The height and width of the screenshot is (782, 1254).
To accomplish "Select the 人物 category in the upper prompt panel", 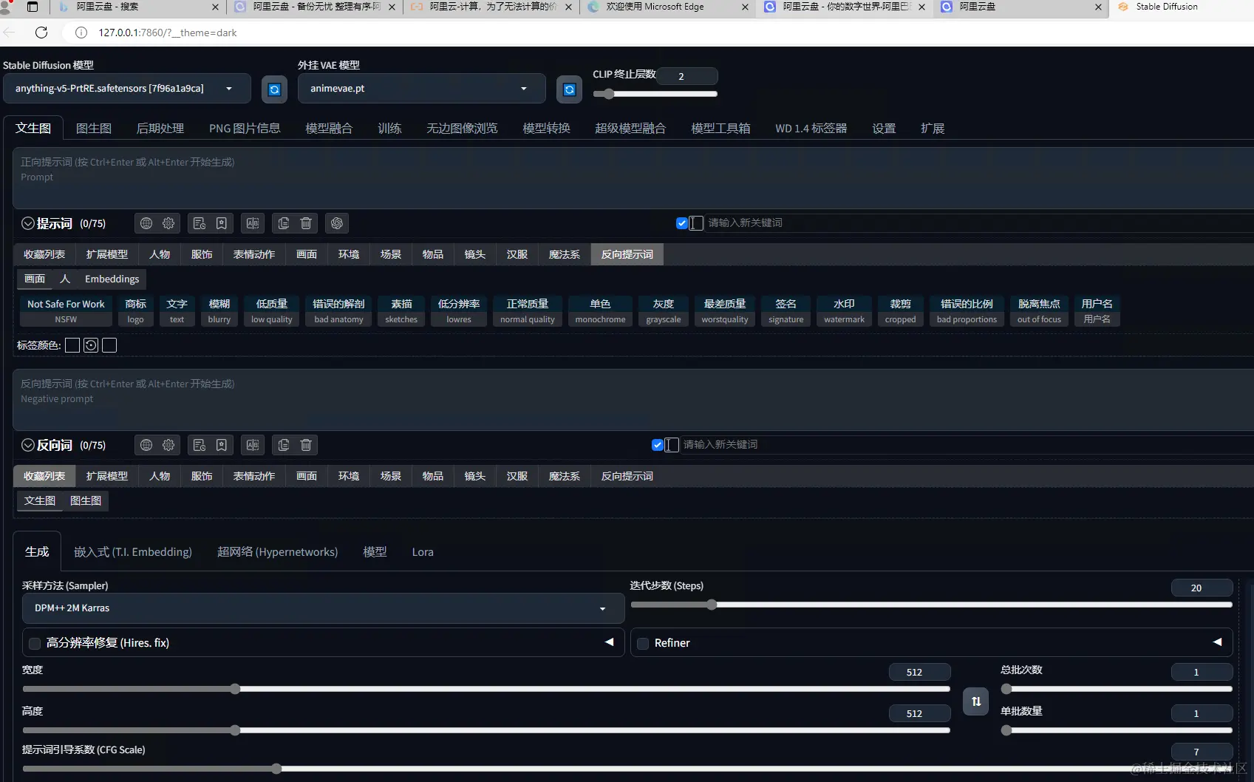I will (160, 254).
